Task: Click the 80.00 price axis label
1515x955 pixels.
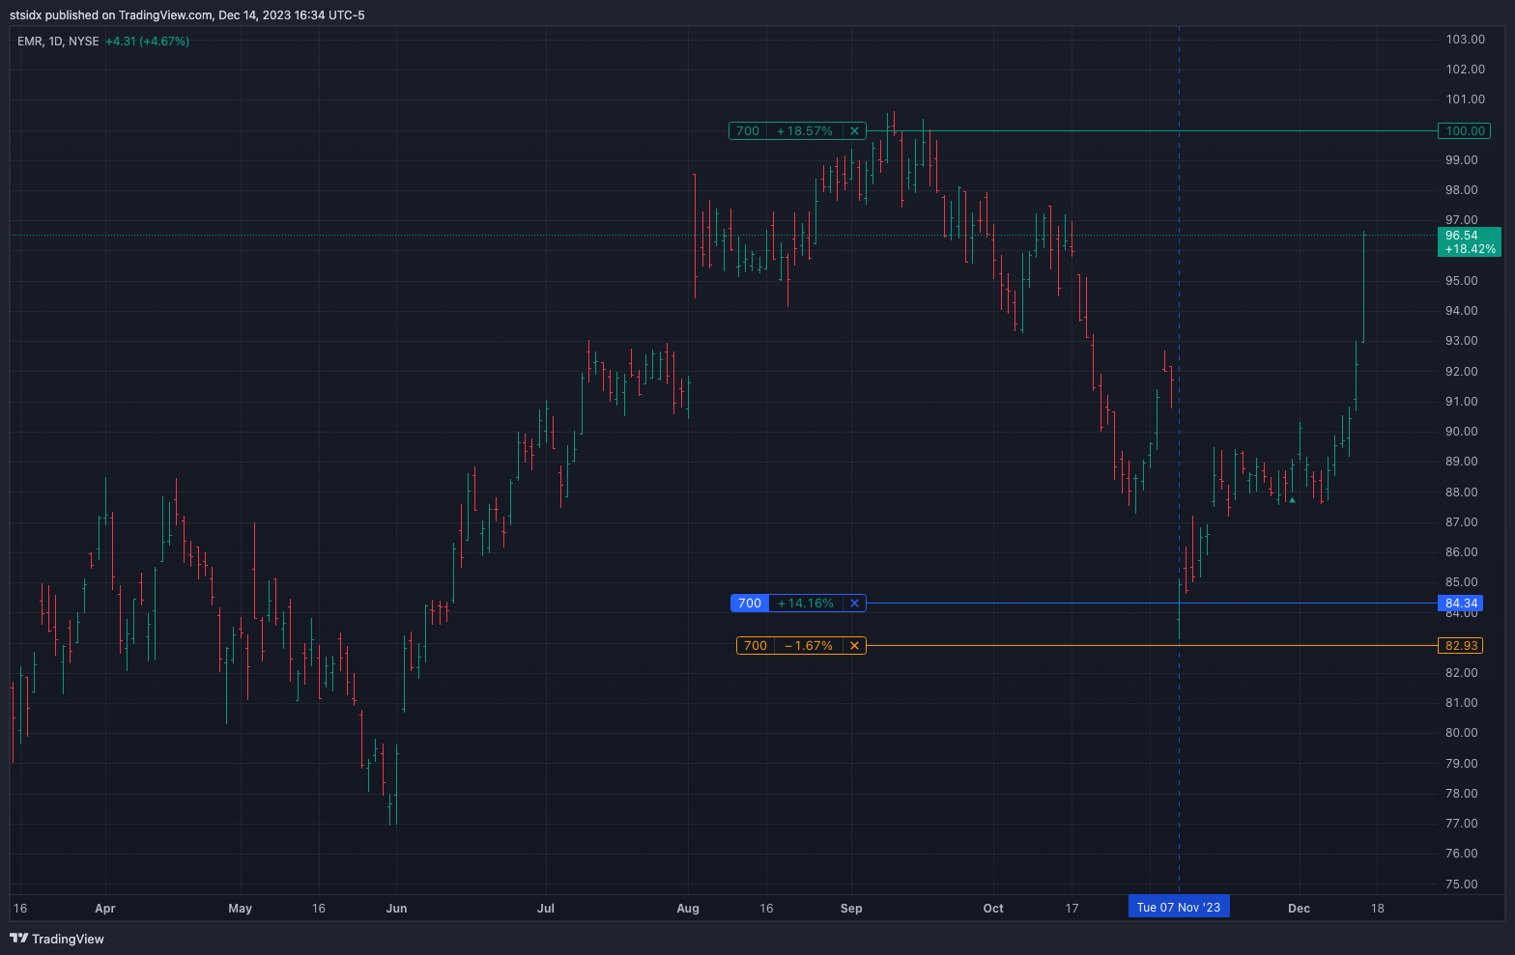Action: pyautogui.click(x=1462, y=733)
